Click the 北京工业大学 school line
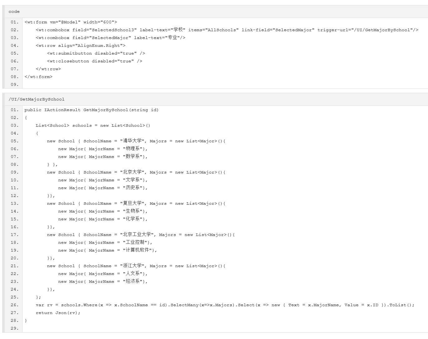The image size is (428, 339). tap(141, 235)
